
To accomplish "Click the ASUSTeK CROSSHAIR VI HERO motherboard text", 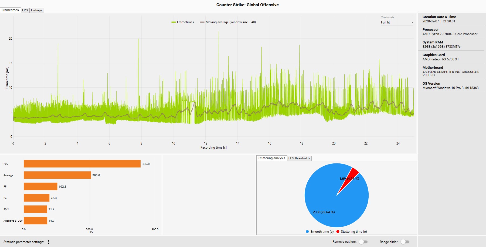I will tap(451, 74).
